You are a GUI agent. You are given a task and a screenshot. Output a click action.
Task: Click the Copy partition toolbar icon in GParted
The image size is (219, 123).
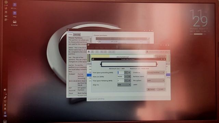click(102, 52)
